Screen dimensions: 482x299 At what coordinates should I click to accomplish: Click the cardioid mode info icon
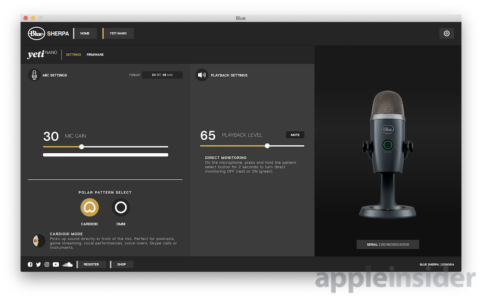39,241
